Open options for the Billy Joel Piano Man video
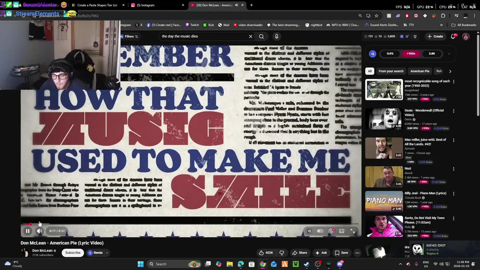Screen dimensions: 480x270 tap(453, 193)
